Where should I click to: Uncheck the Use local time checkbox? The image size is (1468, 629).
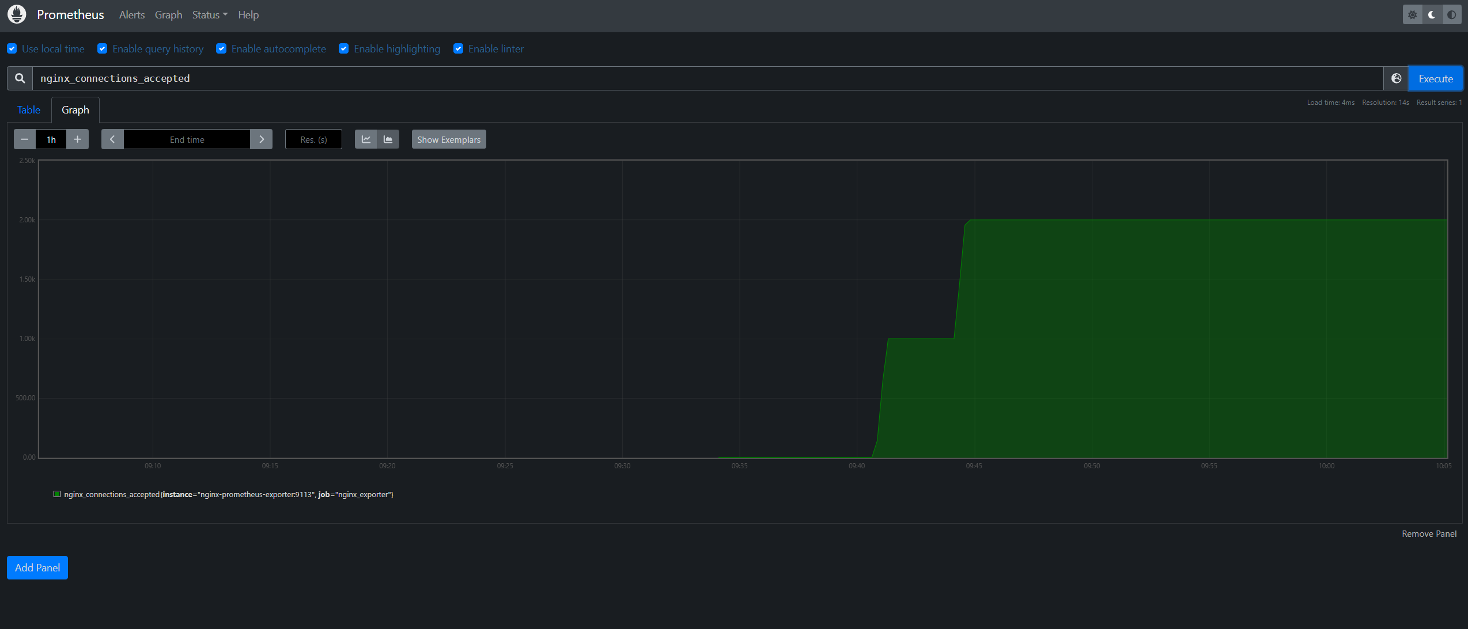click(12, 48)
